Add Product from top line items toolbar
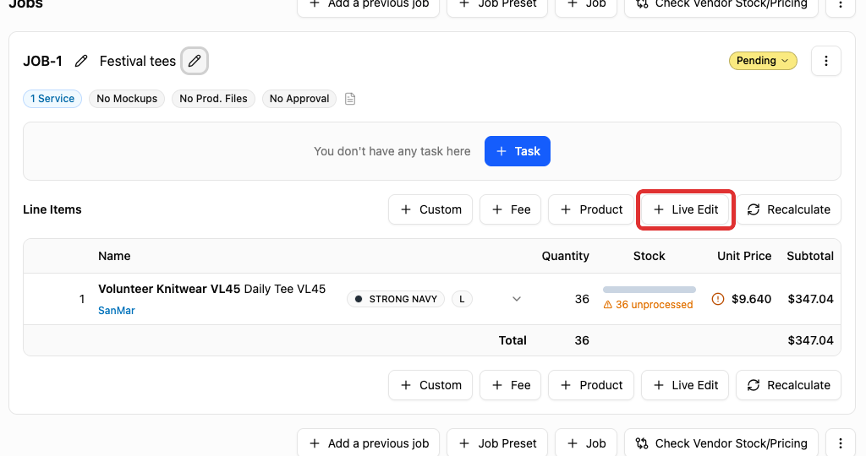Image resolution: width=866 pixels, height=456 pixels. pos(591,209)
